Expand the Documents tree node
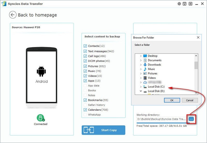The image size is (207, 143). click(x=141, y=60)
